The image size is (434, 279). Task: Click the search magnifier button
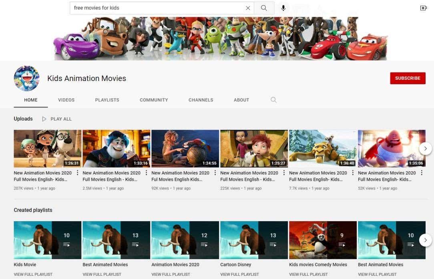tap(264, 8)
